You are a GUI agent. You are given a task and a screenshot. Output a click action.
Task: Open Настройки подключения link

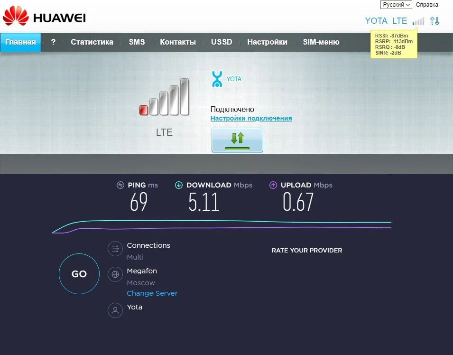click(251, 118)
